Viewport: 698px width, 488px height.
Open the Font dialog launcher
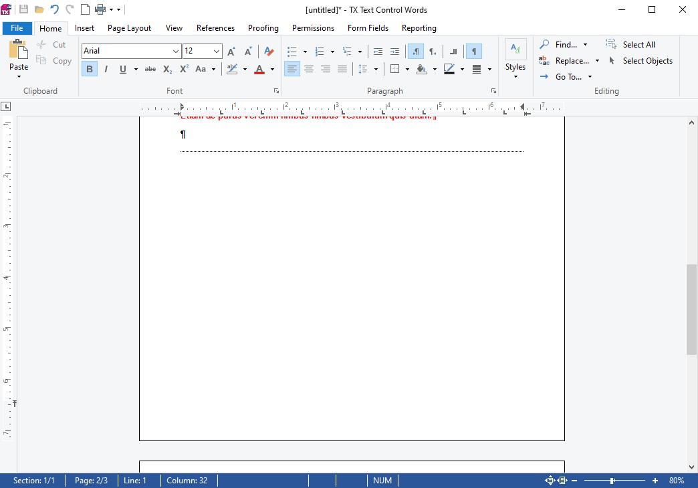[276, 91]
